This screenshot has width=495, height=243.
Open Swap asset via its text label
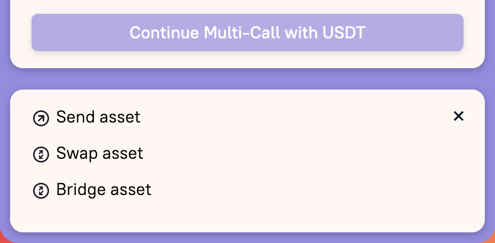point(100,153)
